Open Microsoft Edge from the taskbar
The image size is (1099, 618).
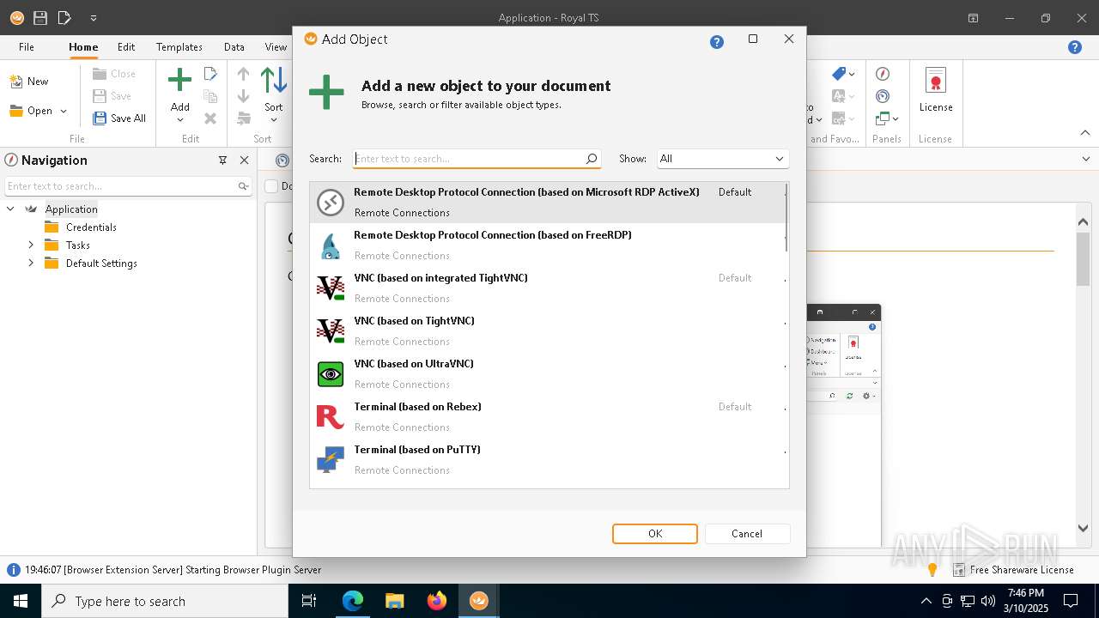tap(353, 601)
